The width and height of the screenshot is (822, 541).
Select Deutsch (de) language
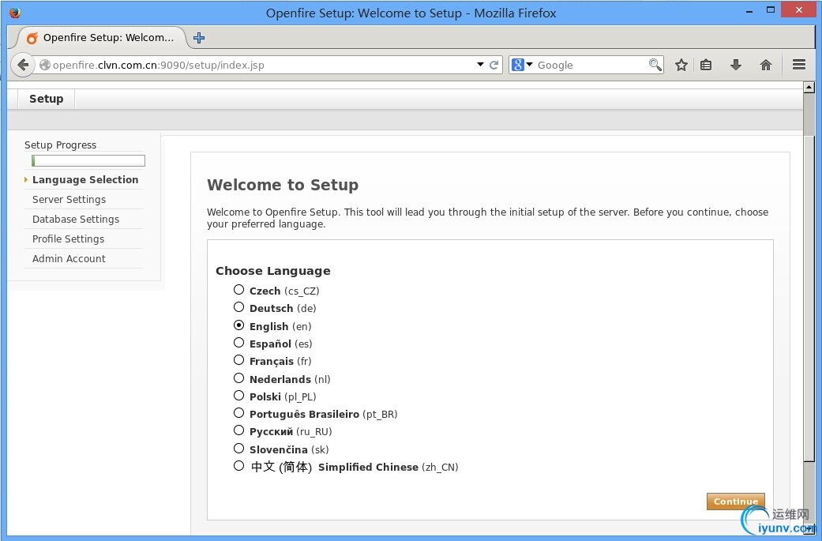[239, 307]
